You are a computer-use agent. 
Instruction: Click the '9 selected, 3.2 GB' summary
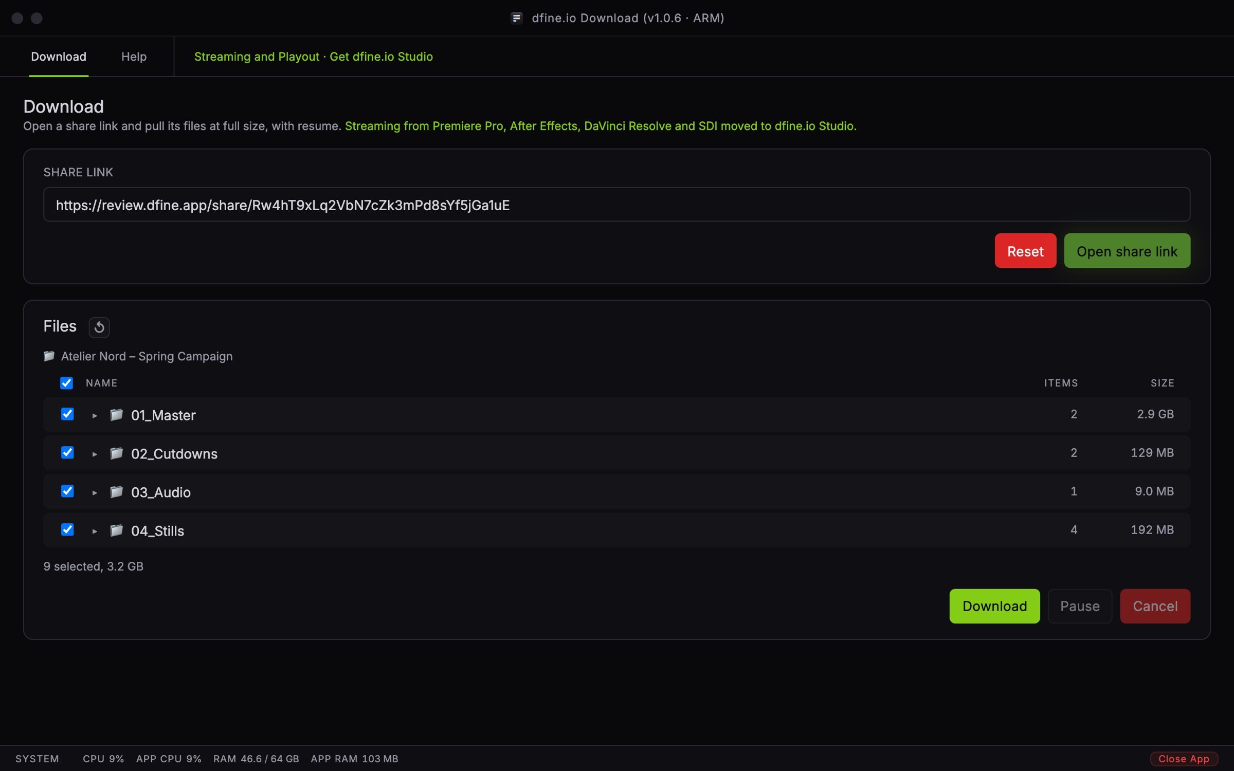[94, 566]
